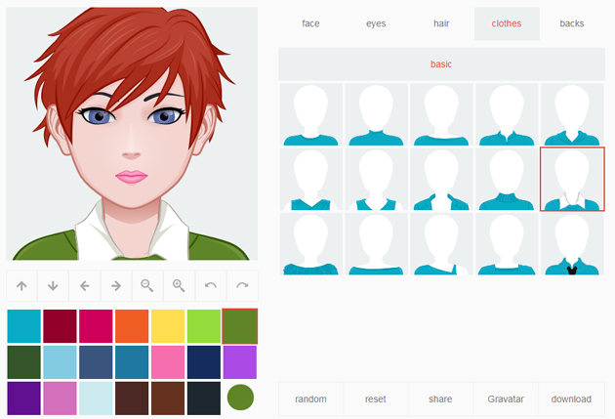Pick the yellow color swatch
Viewport: 615px width, 419px height.
coord(168,326)
